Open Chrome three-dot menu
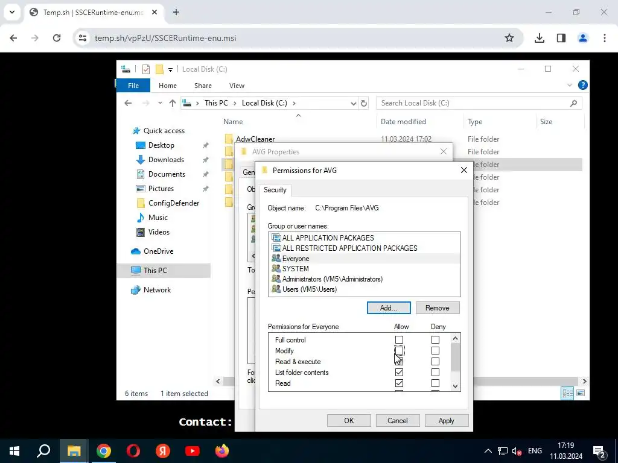 605,38
